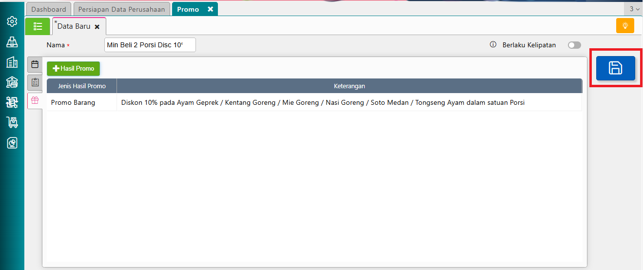Open the calendar period side tab
The height and width of the screenshot is (270, 643).
35,64
